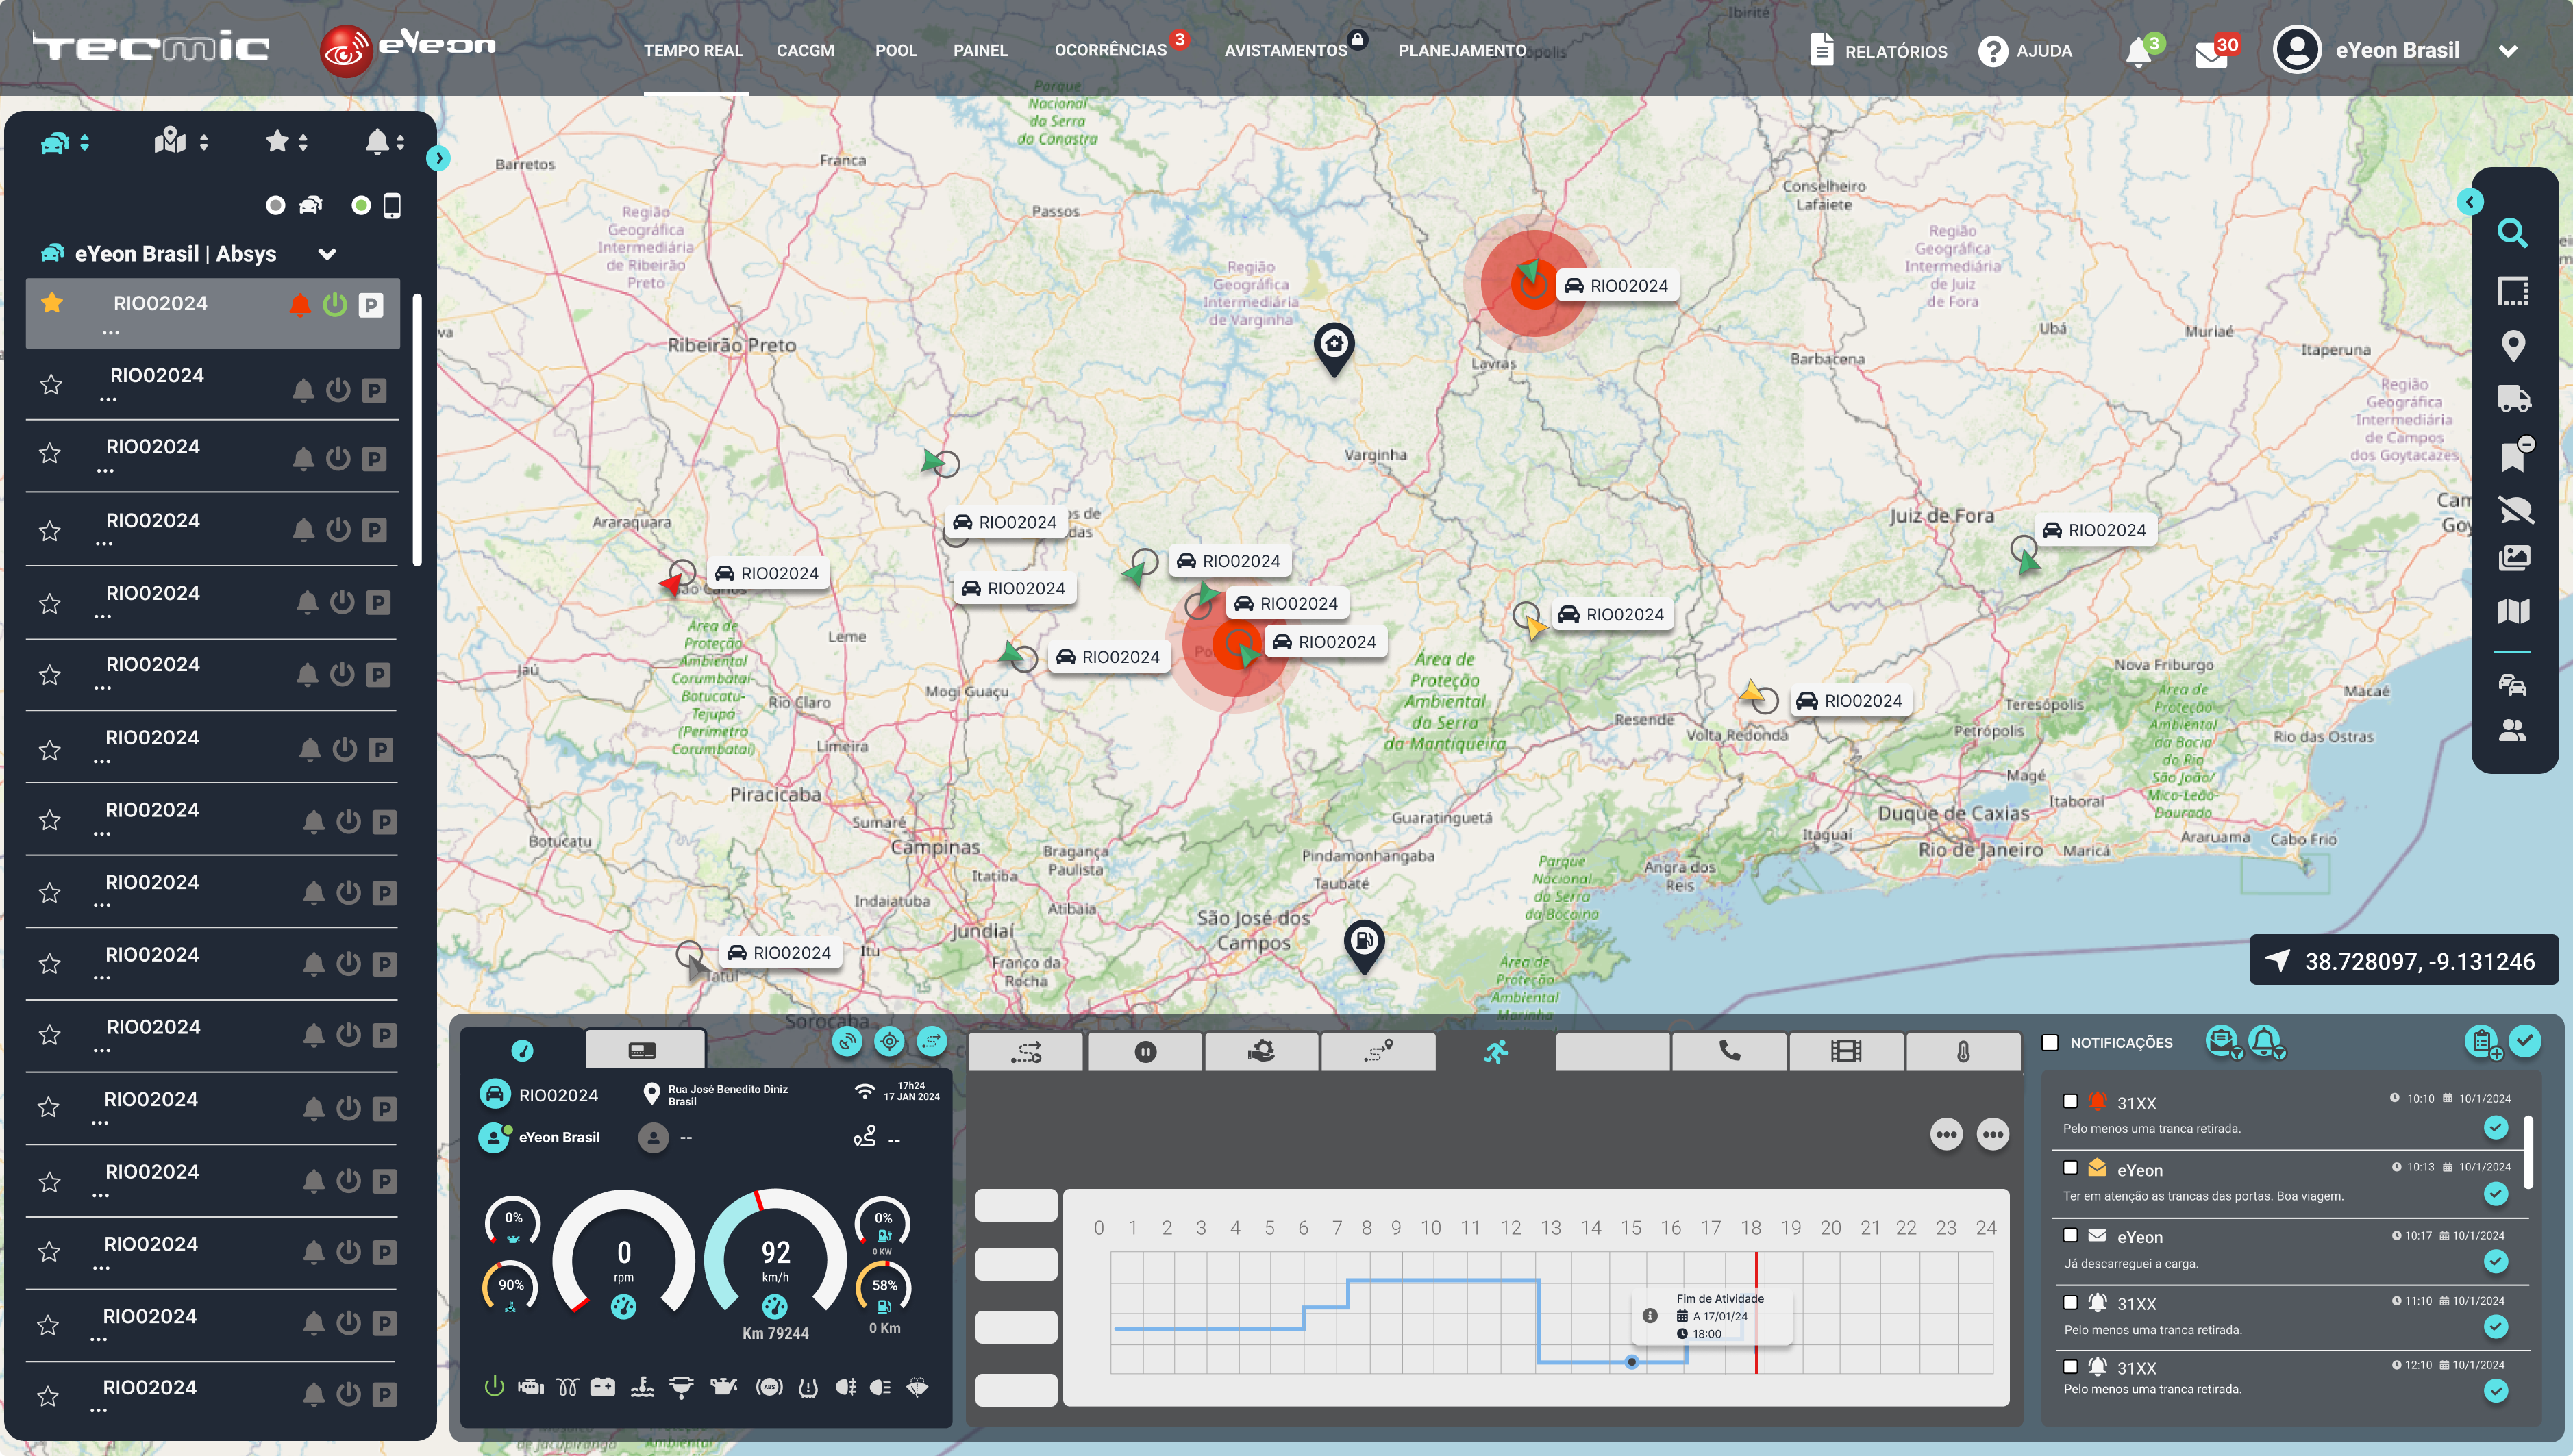Click the fuel station map marker
Image resolution: width=2573 pixels, height=1456 pixels.
(1364, 946)
